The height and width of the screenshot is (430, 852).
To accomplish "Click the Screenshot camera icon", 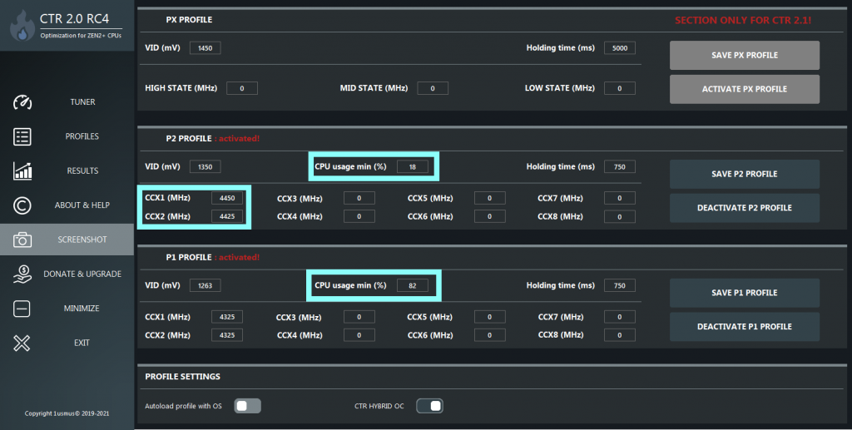I will point(22,240).
